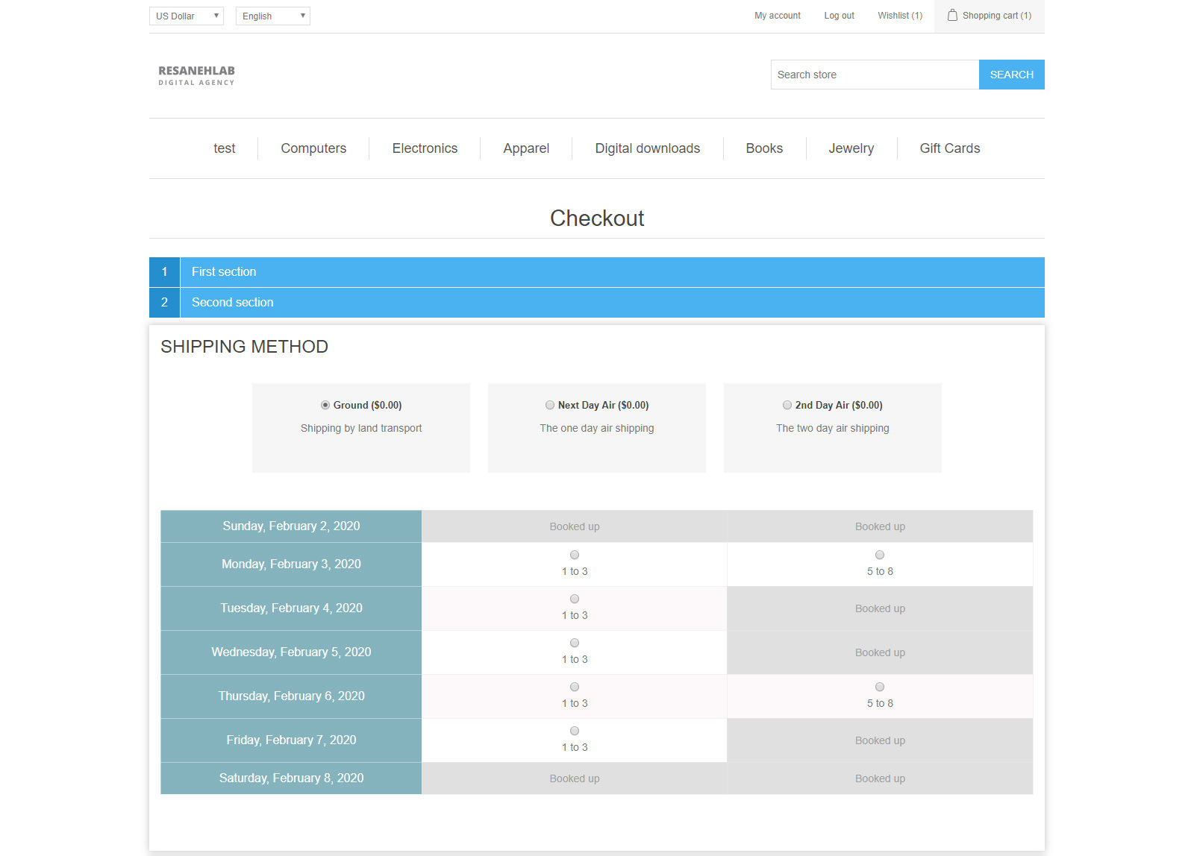Open the English language dropdown
The width and height of the screenshot is (1194, 856).
coord(273,16)
